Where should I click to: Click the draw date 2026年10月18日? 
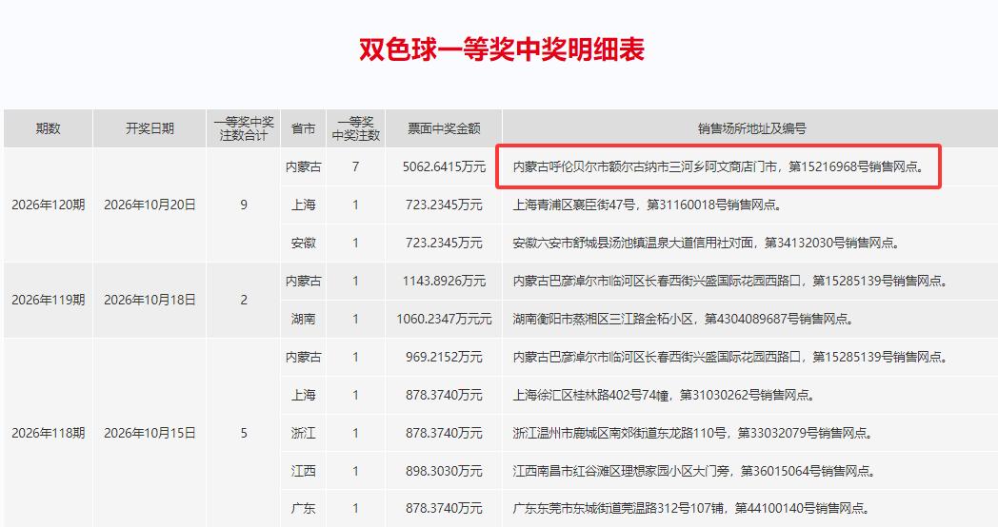[150, 300]
